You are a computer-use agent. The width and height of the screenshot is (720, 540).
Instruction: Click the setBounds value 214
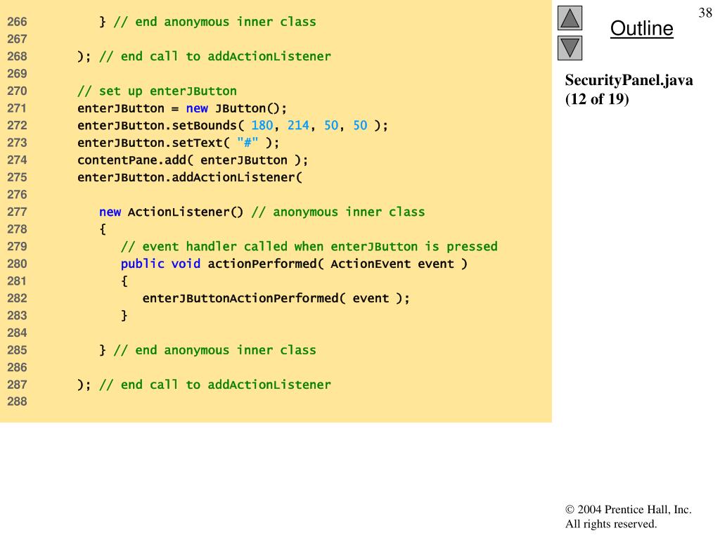(298, 125)
